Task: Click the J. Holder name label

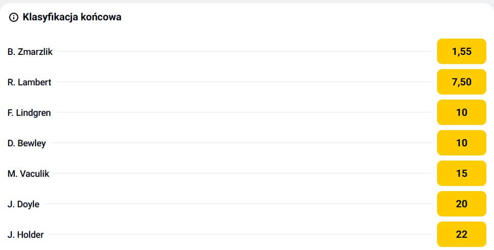Action: click(25, 235)
